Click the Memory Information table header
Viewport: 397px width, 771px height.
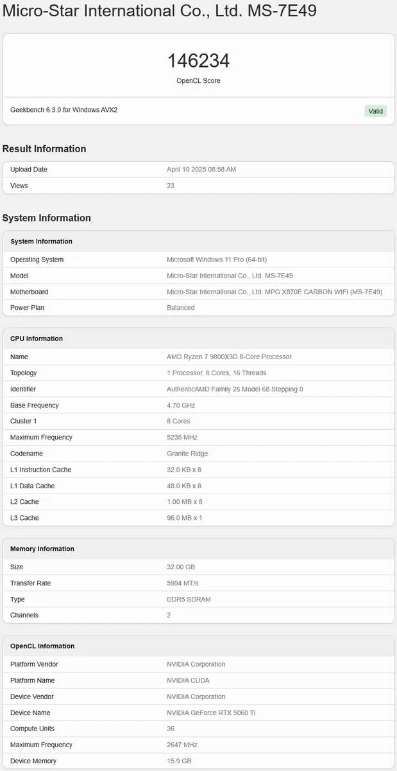pos(42,549)
